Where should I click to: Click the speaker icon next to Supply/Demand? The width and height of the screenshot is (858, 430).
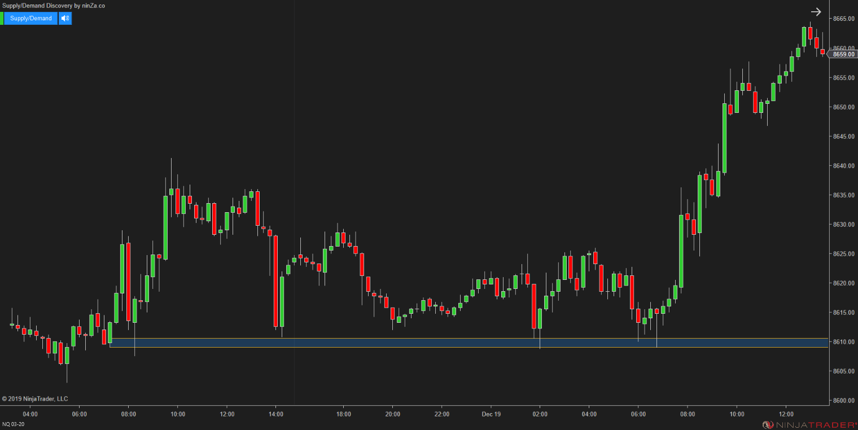(65, 18)
